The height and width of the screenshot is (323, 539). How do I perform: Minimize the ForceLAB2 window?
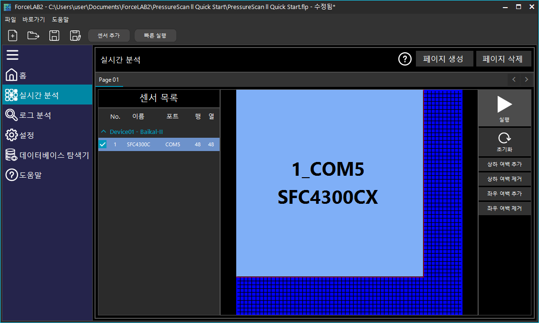[x=505, y=7]
